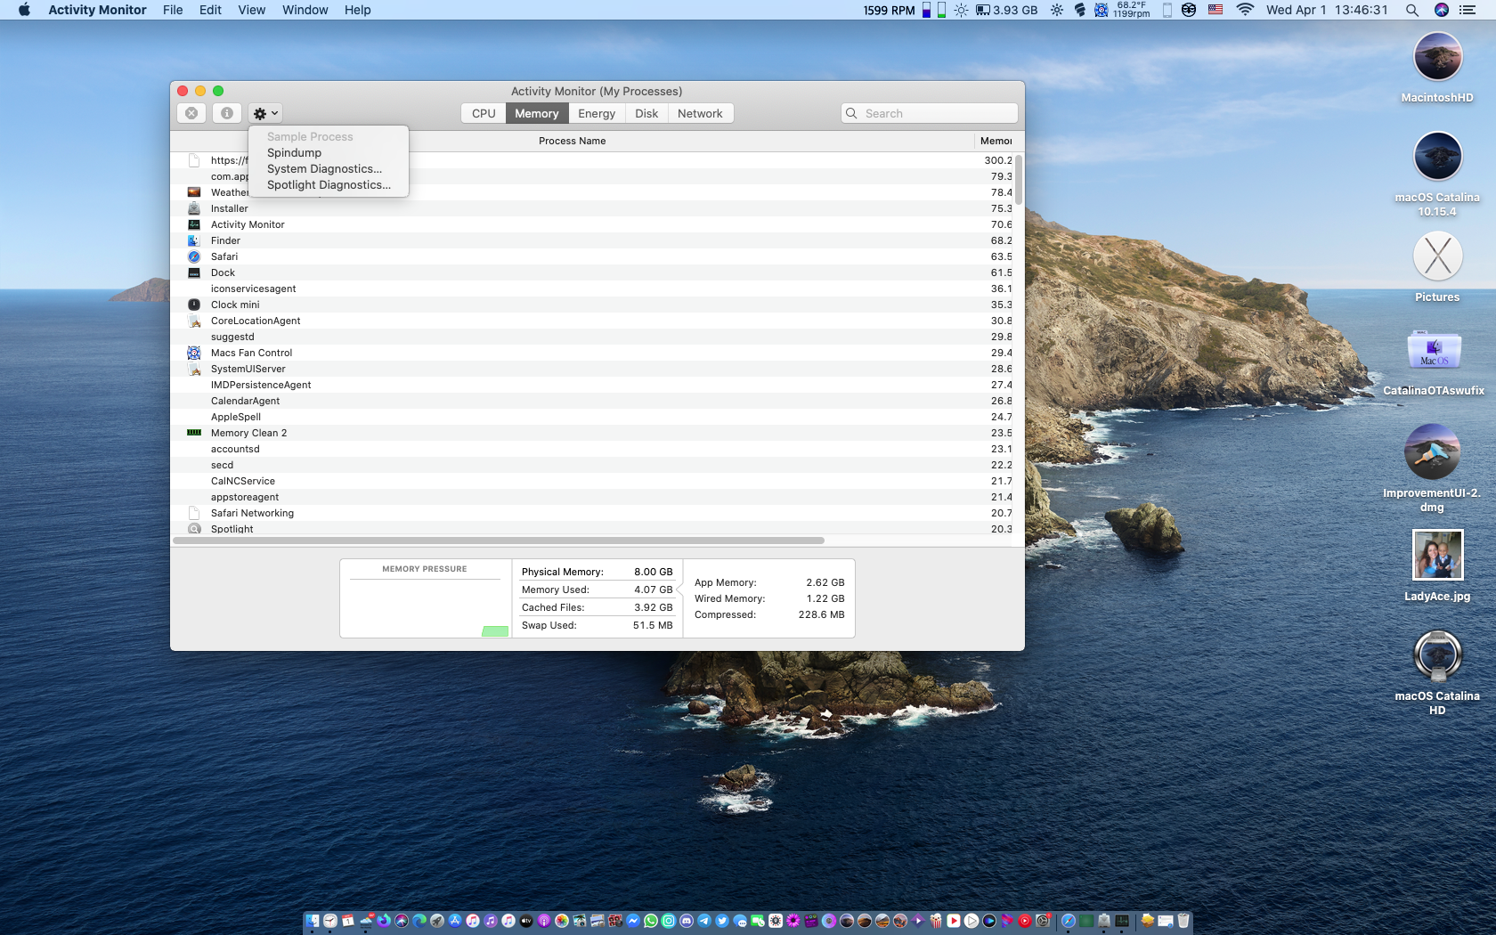This screenshot has height=935, width=1496.
Task: Open the gear action dropdown
Action: (x=265, y=113)
